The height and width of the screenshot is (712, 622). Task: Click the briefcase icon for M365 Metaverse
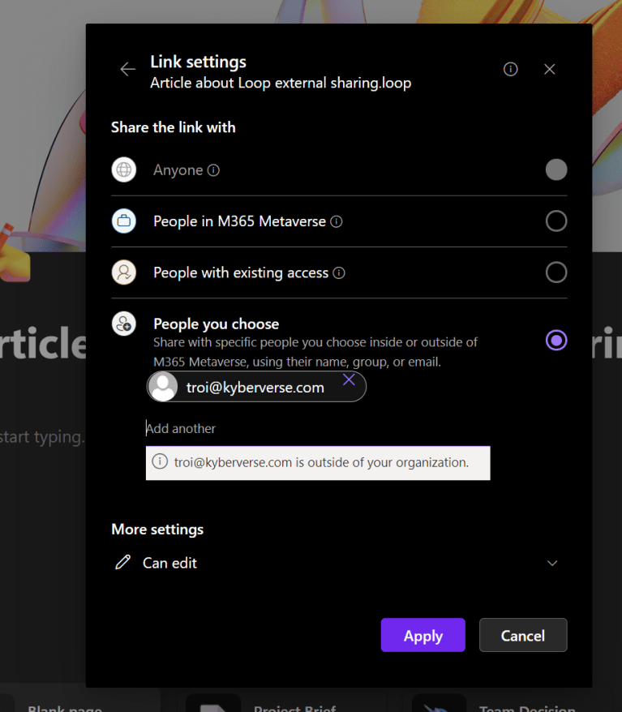click(x=124, y=221)
